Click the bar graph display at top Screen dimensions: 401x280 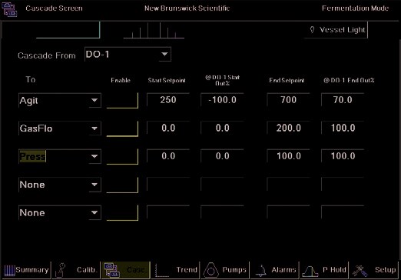154,30
